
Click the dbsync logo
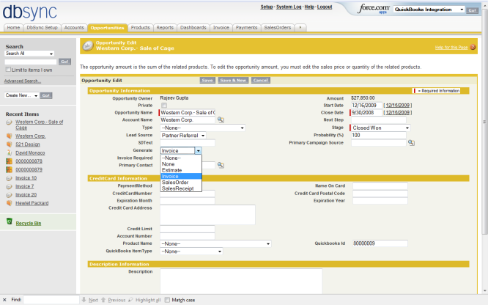[x=28, y=12]
